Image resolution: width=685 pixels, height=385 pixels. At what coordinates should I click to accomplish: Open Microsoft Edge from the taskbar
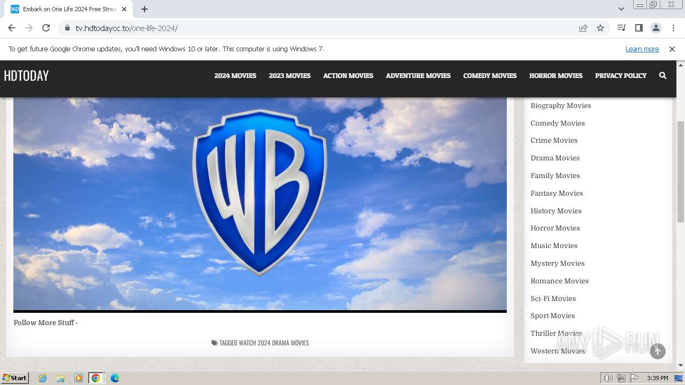[x=115, y=378]
